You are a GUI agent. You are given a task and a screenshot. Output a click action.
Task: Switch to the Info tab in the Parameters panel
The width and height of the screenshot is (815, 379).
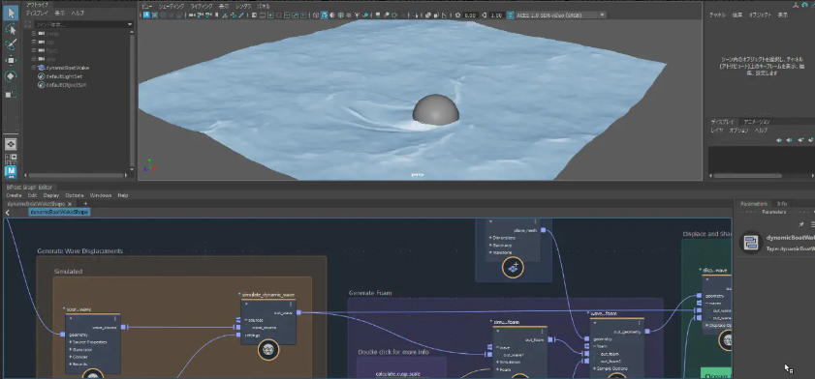(782, 204)
